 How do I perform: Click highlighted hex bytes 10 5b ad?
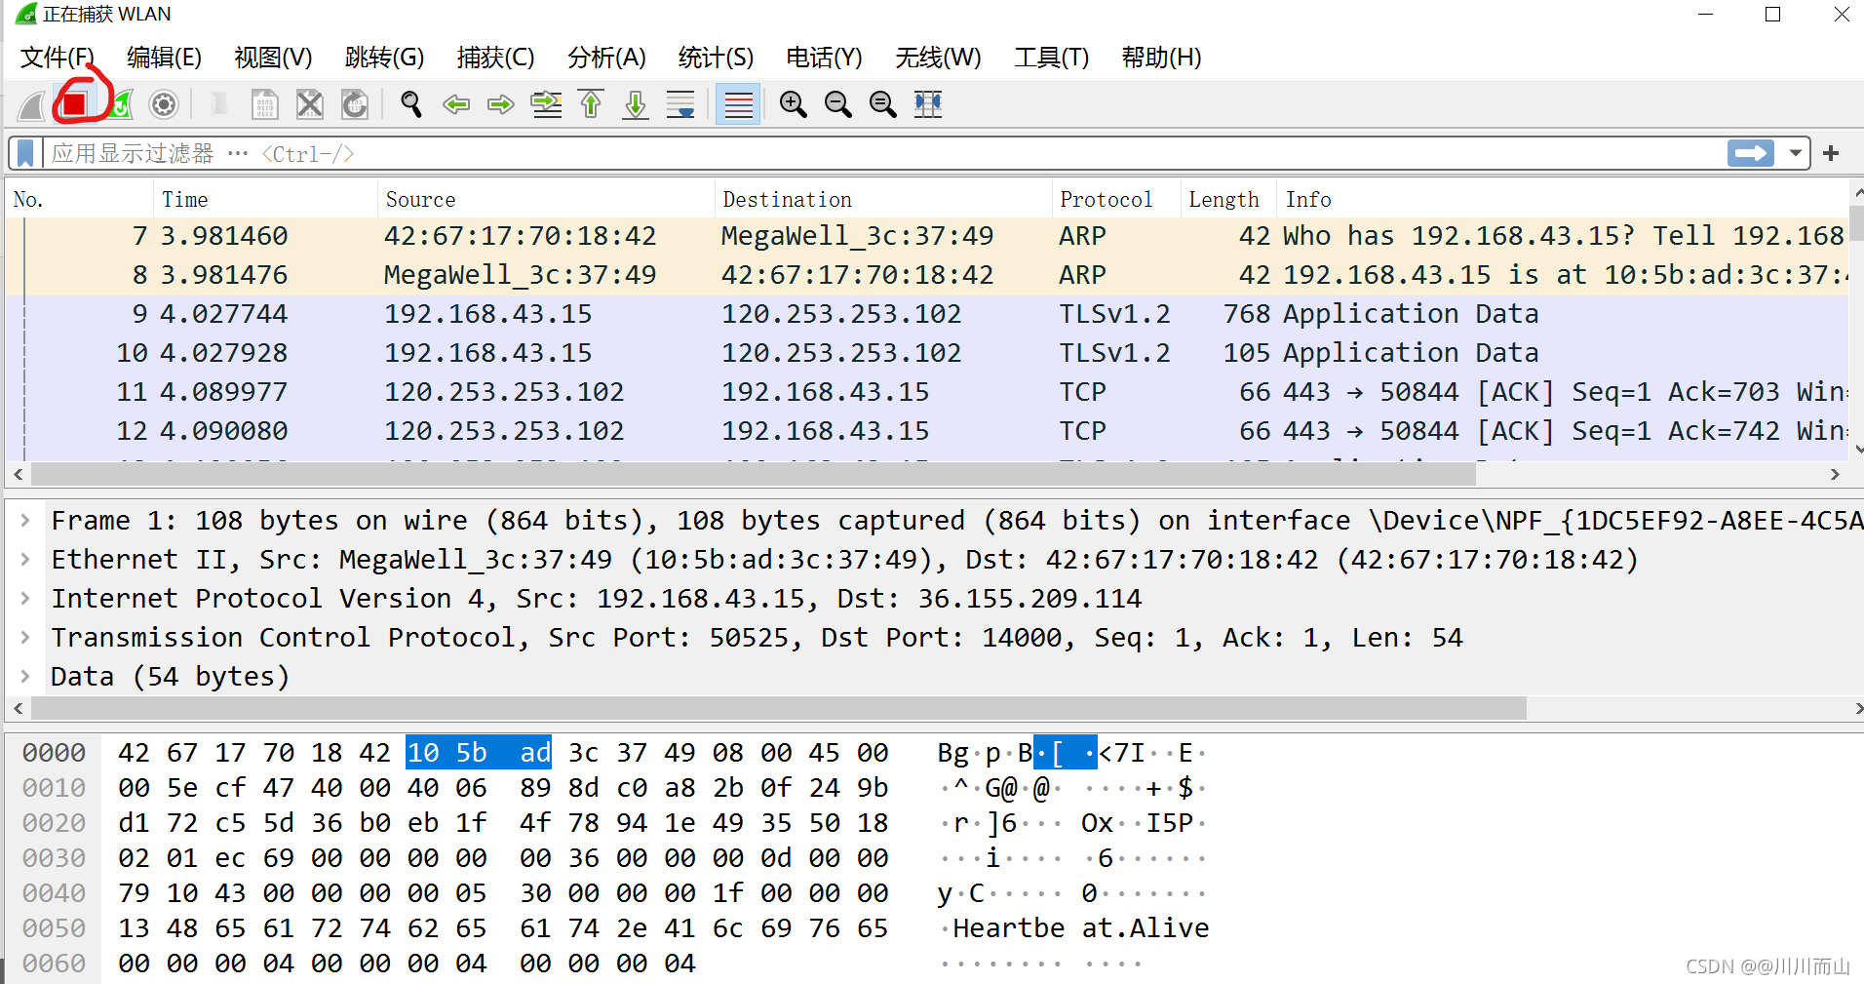[x=479, y=753]
